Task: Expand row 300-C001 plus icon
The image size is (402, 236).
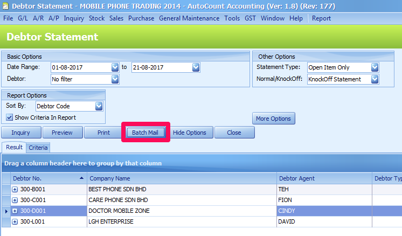Action: (15, 200)
